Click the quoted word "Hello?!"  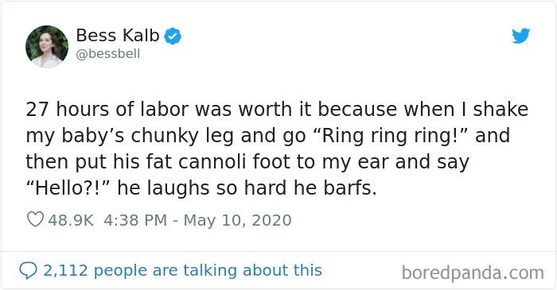[x=69, y=188]
